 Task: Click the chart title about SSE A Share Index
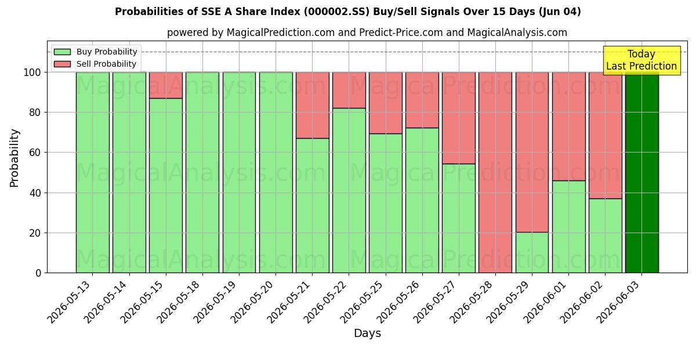pyautogui.click(x=348, y=12)
